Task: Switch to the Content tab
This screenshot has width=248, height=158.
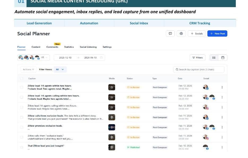Action: 36,47
